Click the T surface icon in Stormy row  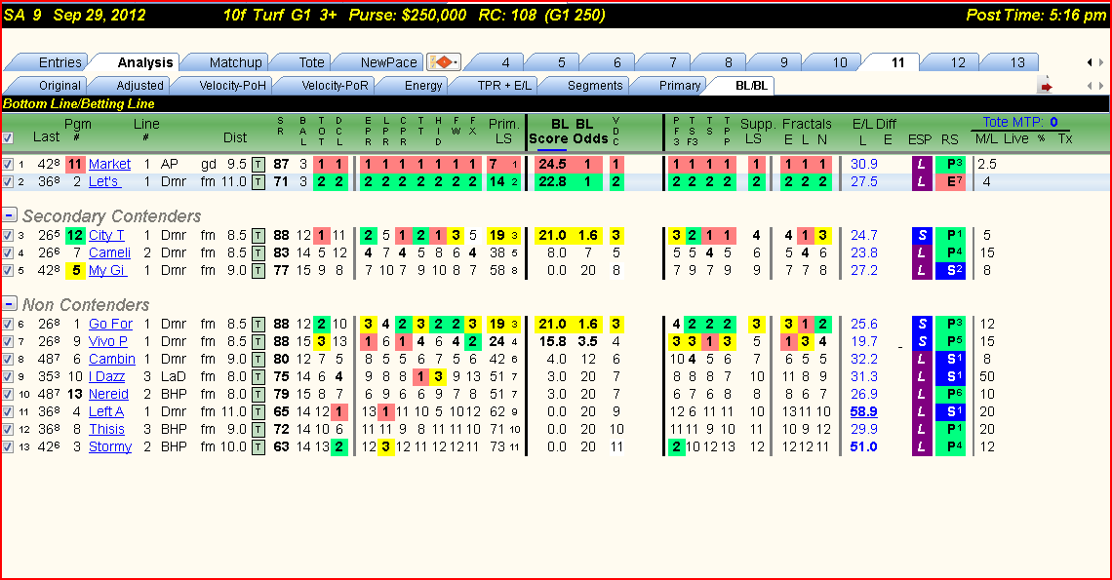pos(258,447)
